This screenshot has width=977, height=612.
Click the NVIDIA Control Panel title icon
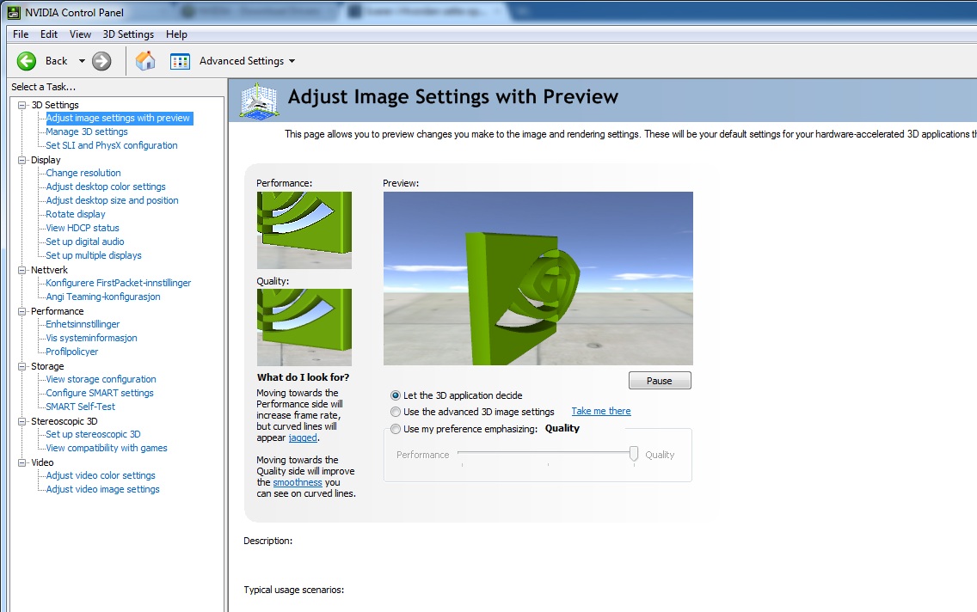14,12
